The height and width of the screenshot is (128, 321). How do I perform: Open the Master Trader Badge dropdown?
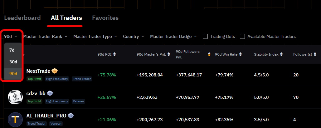[173, 36]
